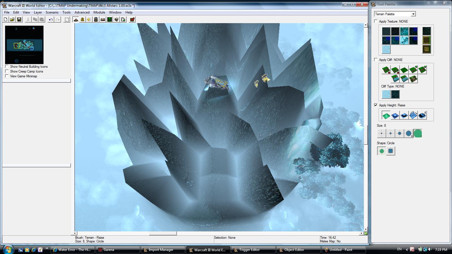
Task: Click the Redo arrow toolbar icon
Action: 58,19
